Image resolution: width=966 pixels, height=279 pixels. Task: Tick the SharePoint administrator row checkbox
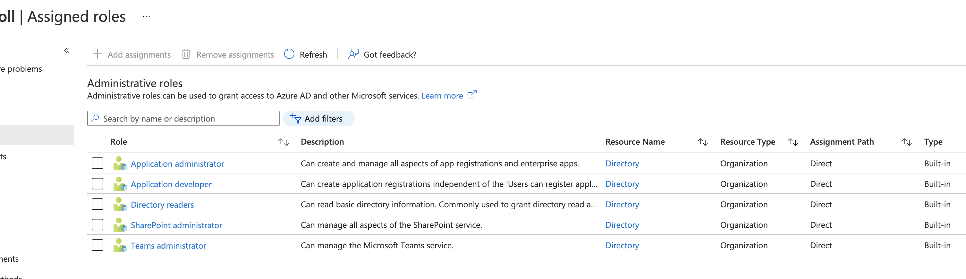(x=97, y=225)
